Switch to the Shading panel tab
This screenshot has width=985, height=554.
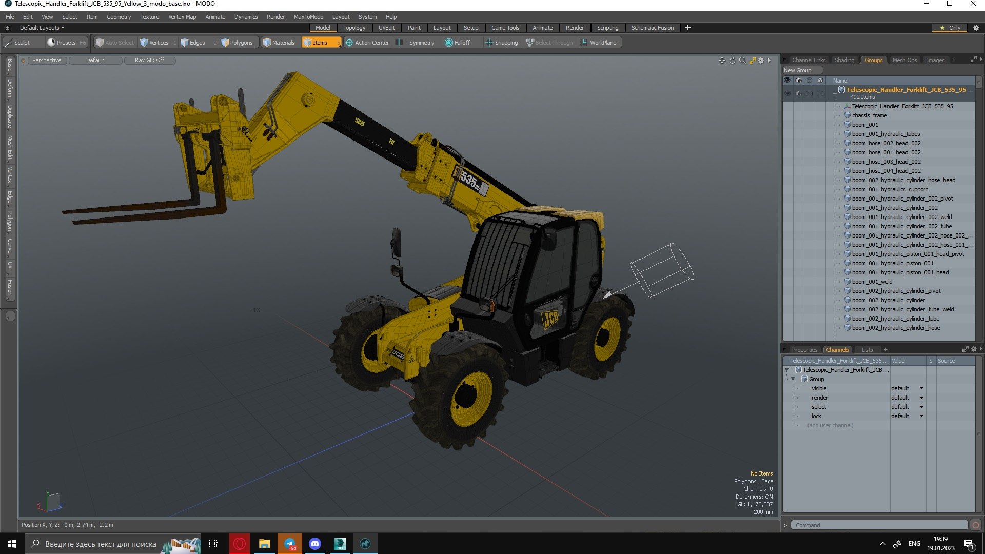[x=844, y=60]
